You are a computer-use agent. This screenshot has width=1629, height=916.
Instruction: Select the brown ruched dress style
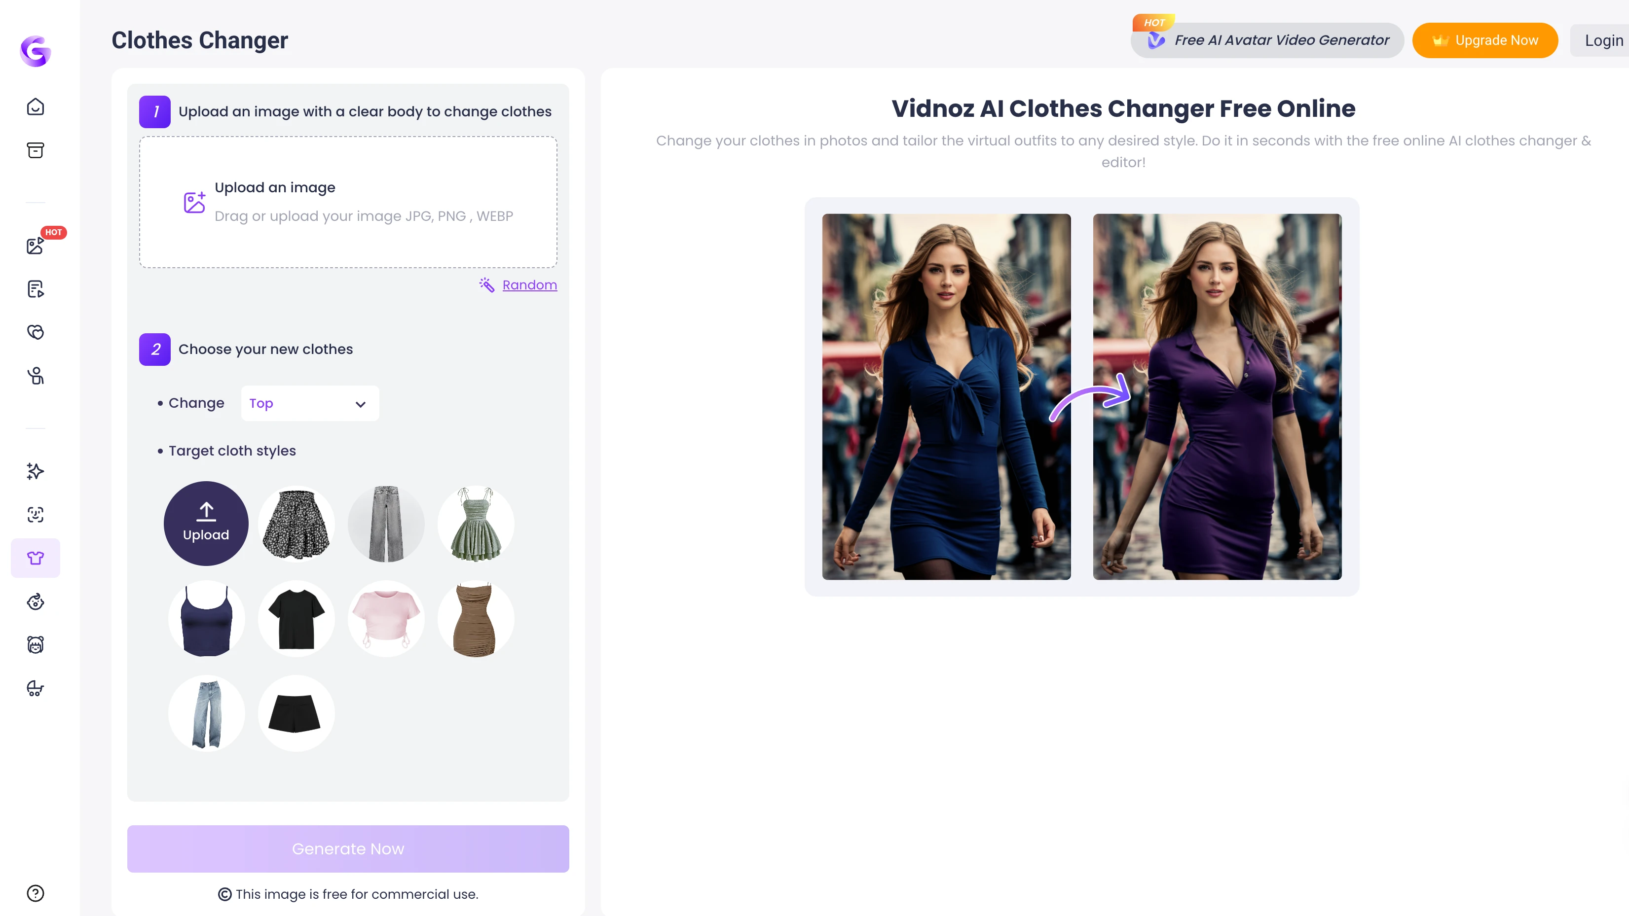[x=476, y=618]
